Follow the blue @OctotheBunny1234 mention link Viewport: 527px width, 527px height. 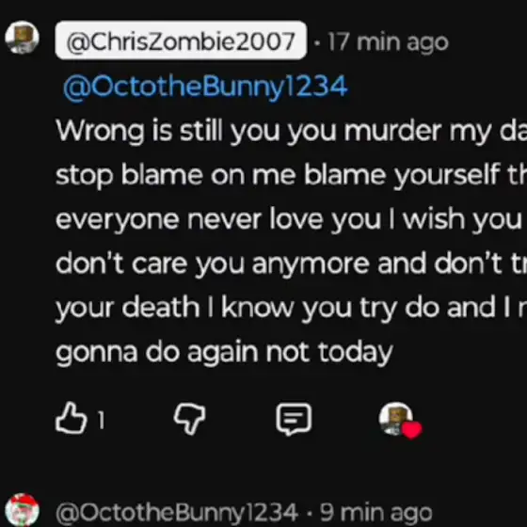pyautogui.click(x=205, y=87)
